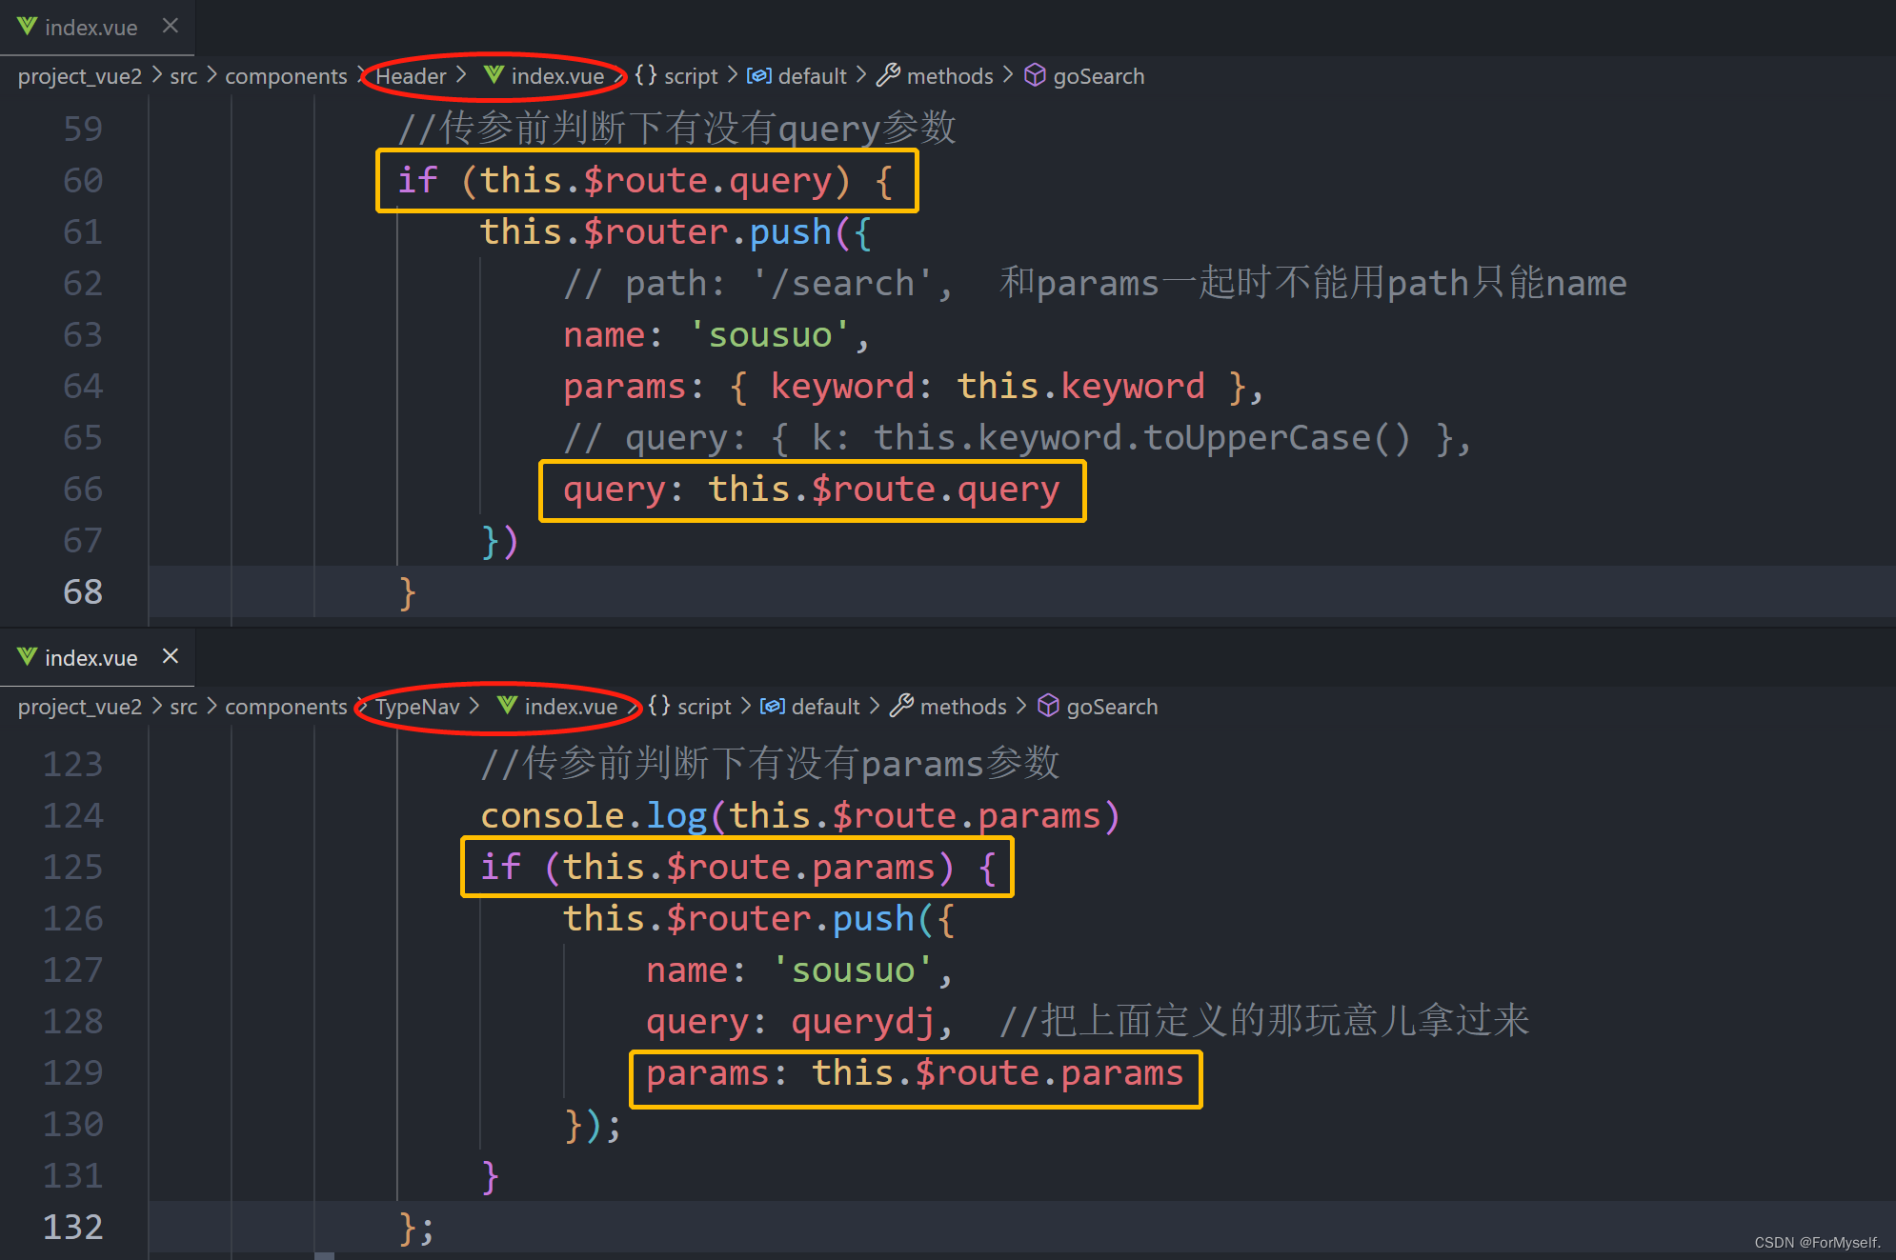This screenshot has height=1260, width=1896.
Task: Select methods symbol in top breadcrumb
Action: click(x=950, y=76)
